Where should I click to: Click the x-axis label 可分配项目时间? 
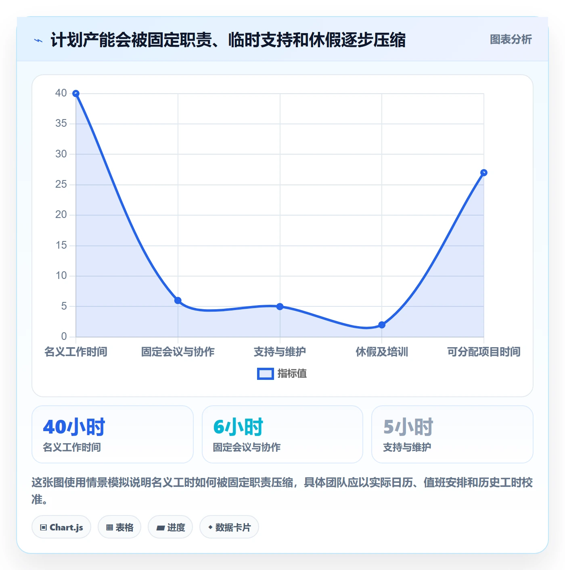[x=484, y=352]
